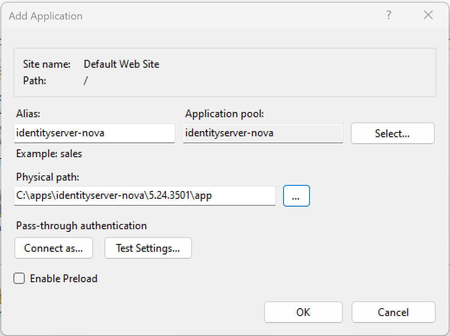This screenshot has width=450, height=336.
Task: Browse for physical path with ellipsis button
Action: coord(296,196)
